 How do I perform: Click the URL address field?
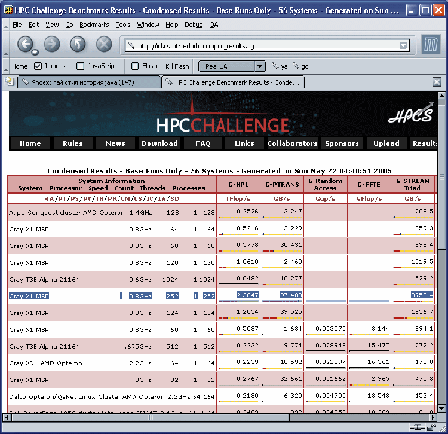click(x=267, y=46)
